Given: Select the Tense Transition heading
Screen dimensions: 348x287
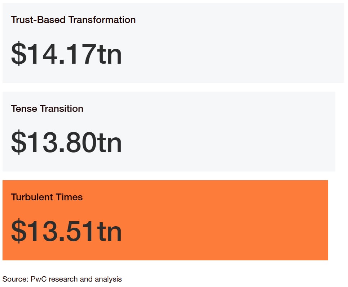Looking at the screenshot, I should pos(47,109).
